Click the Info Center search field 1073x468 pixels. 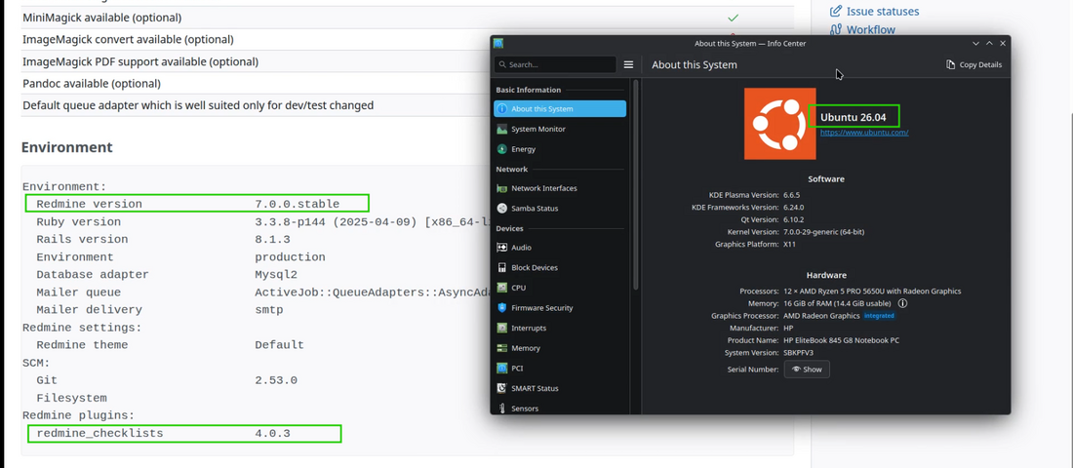pyautogui.click(x=555, y=65)
